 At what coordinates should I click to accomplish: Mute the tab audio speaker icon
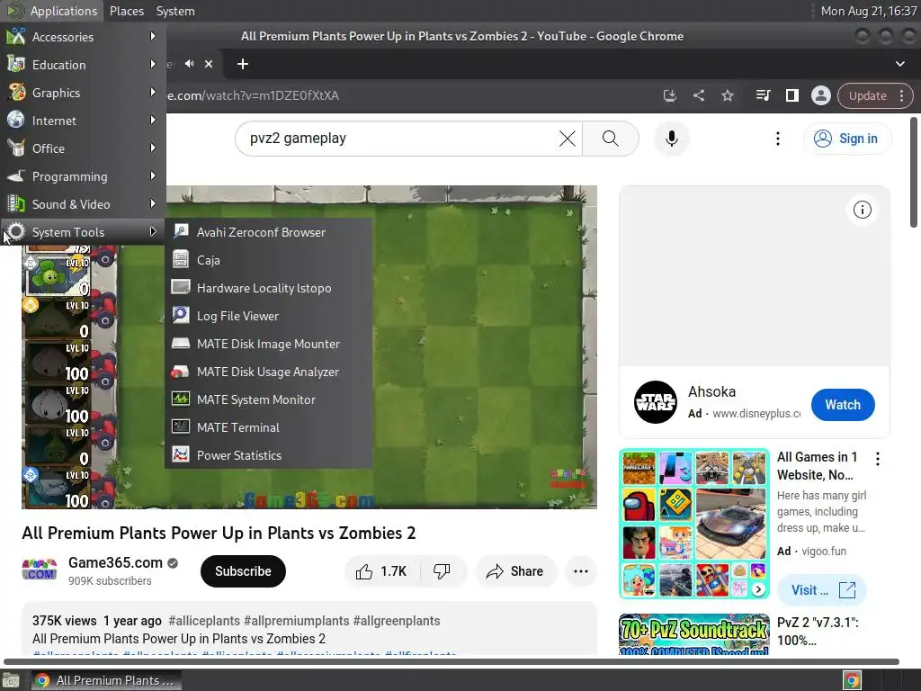[x=189, y=64]
